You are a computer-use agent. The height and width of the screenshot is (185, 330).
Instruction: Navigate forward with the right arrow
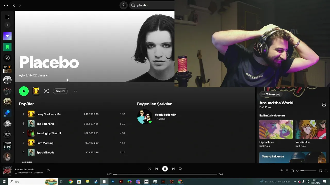point(20,5)
